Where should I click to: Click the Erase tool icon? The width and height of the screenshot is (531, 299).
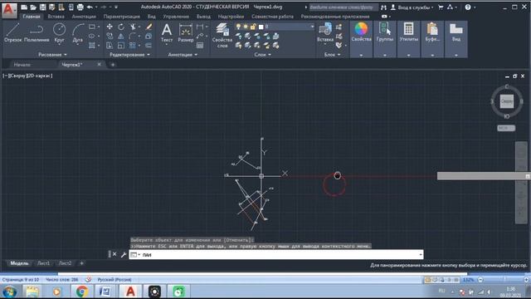[149, 27]
